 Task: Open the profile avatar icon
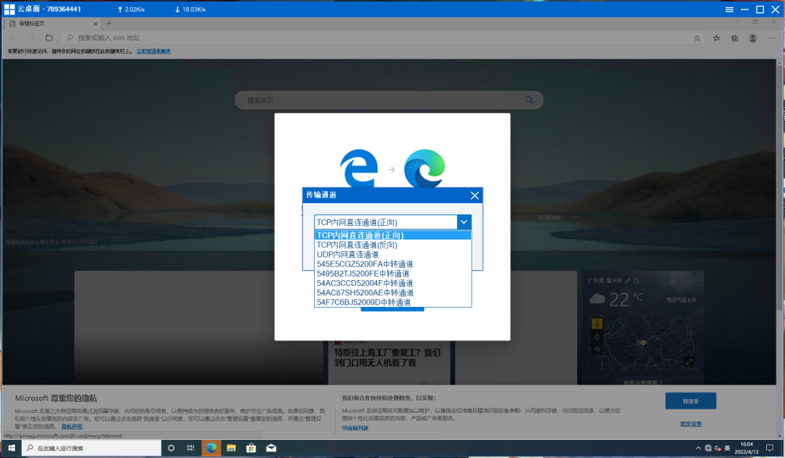tap(752, 38)
